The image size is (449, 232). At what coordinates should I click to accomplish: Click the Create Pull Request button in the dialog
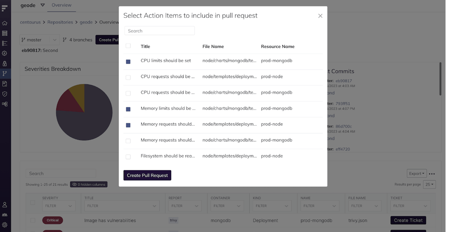point(147,175)
